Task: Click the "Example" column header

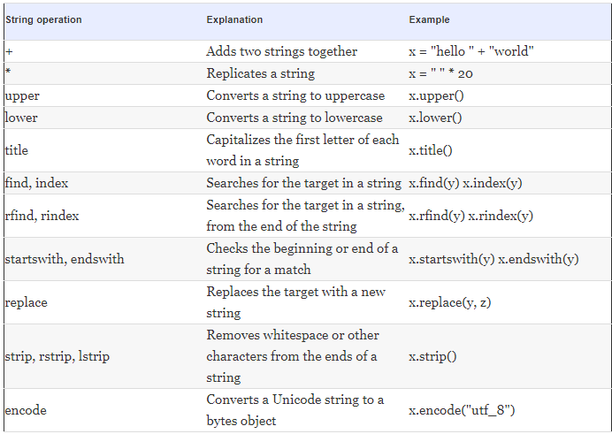Action: click(x=429, y=19)
